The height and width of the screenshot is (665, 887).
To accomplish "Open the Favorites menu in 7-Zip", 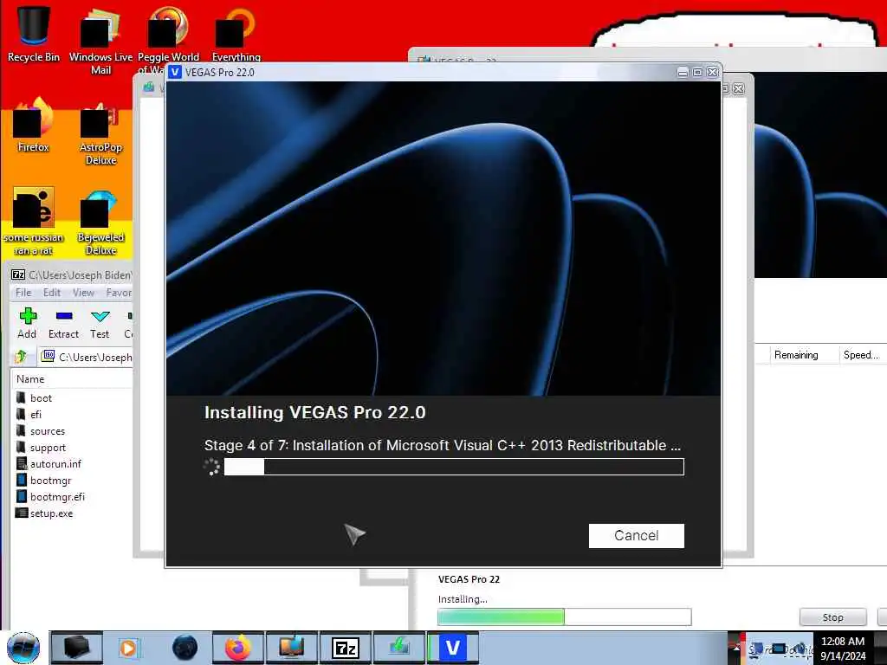I will click(119, 293).
